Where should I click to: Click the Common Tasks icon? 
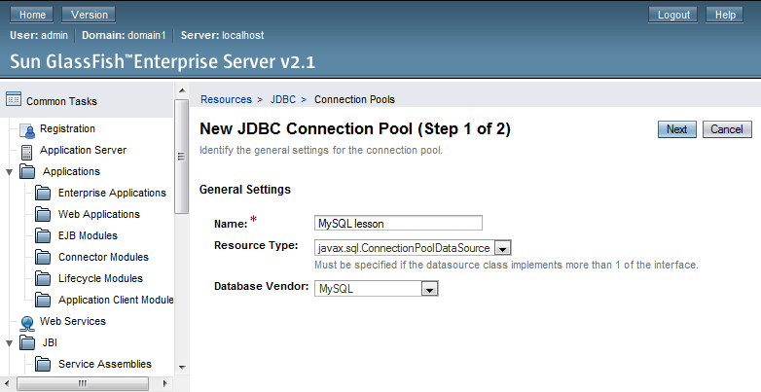click(14, 99)
